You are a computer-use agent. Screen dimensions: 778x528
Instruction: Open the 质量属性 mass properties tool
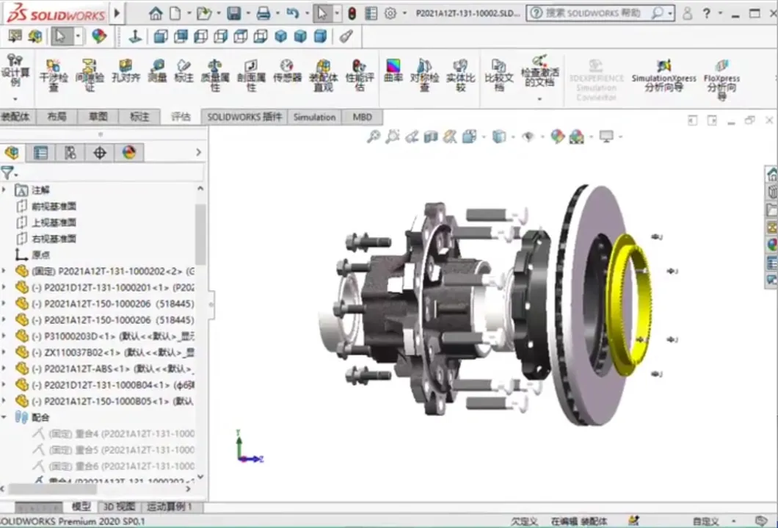coord(215,76)
